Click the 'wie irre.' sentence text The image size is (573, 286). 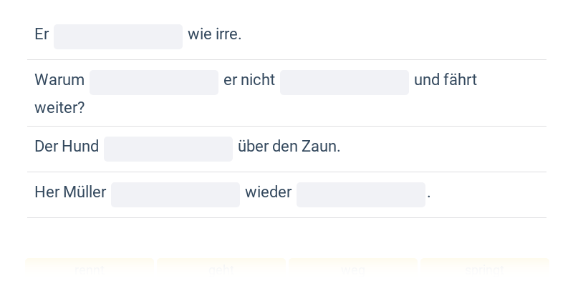[x=214, y=34]
